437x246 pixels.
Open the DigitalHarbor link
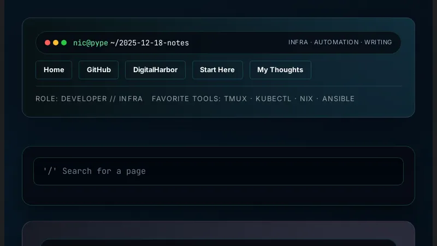point(155,70)
